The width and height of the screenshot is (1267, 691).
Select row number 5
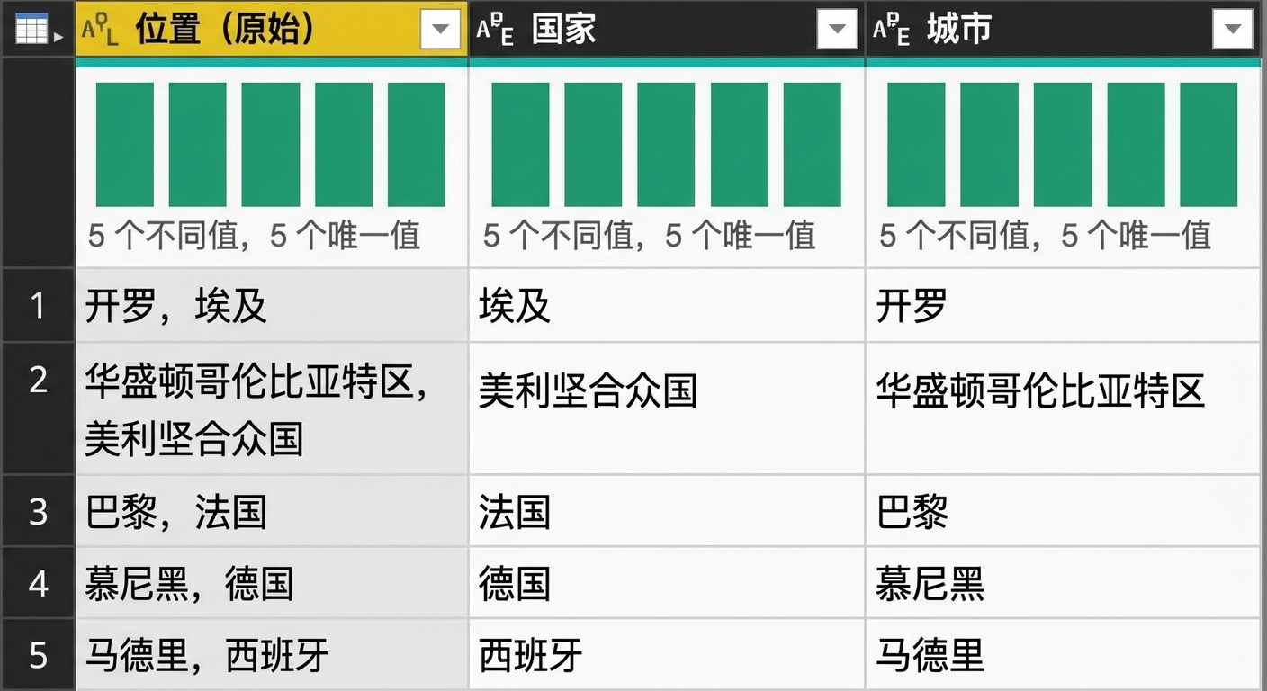coord(38,654)
